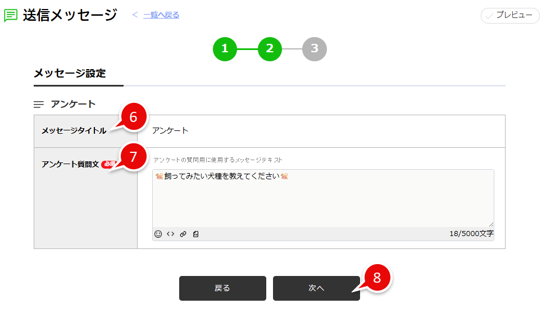
Task: Click the red numbered marker 7
Action: [x=133, y=157]
